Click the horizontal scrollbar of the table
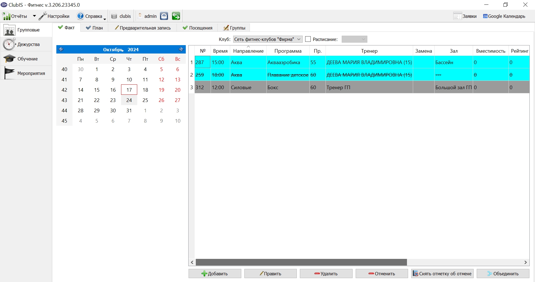Image resolution: width=535 pixels, height=282 pixels. pyautogui.click(x=301, y=262)
